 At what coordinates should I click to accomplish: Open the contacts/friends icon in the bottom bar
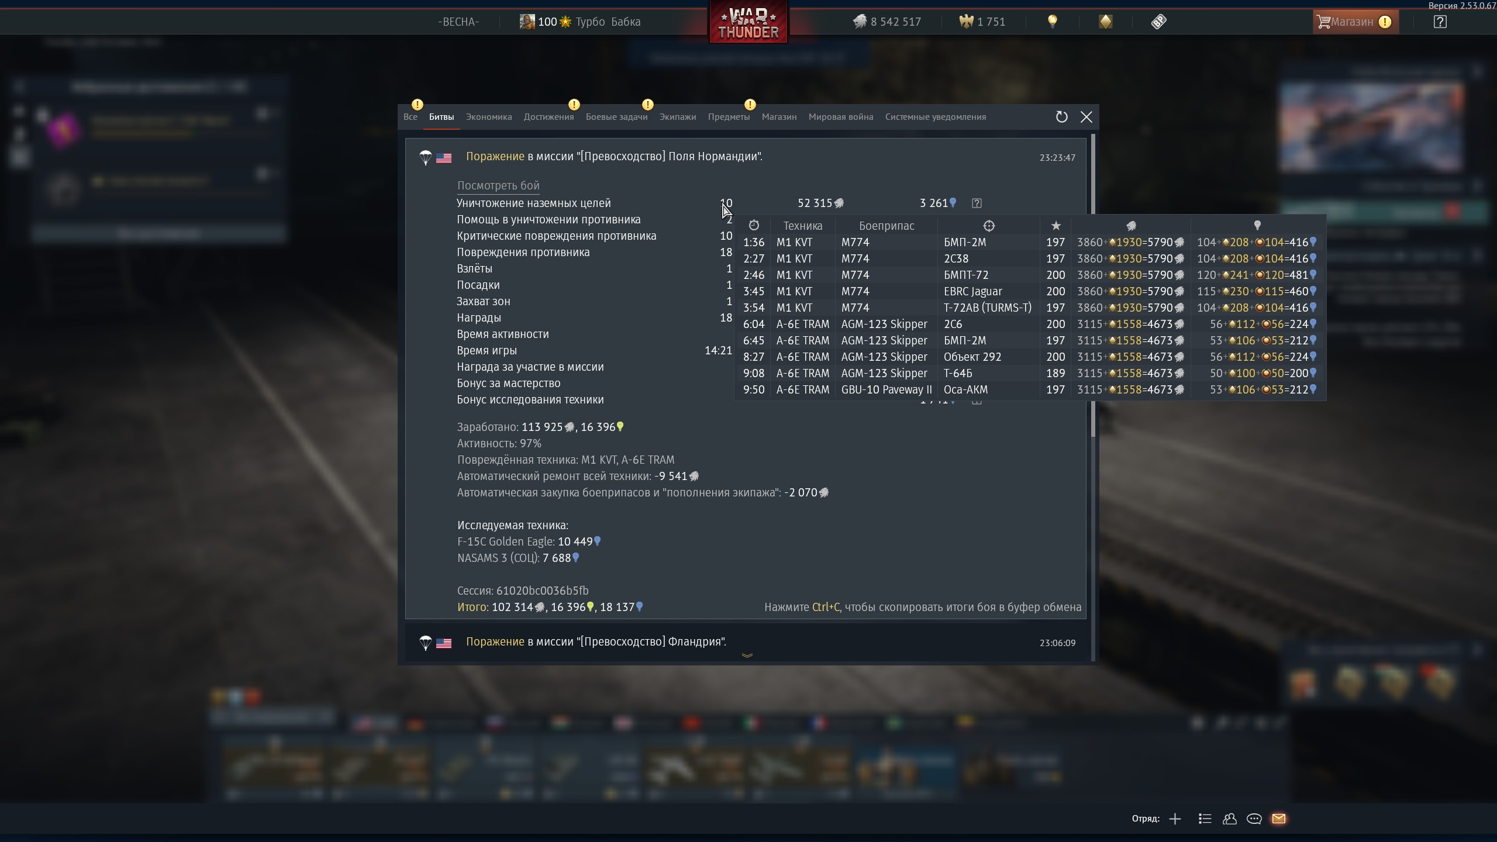(1229, 819)
